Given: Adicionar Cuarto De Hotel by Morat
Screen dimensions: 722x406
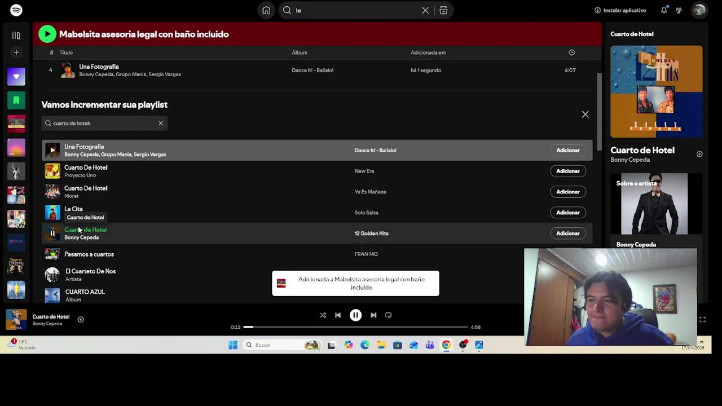Looking at the screenshot, I should point(567,192).
